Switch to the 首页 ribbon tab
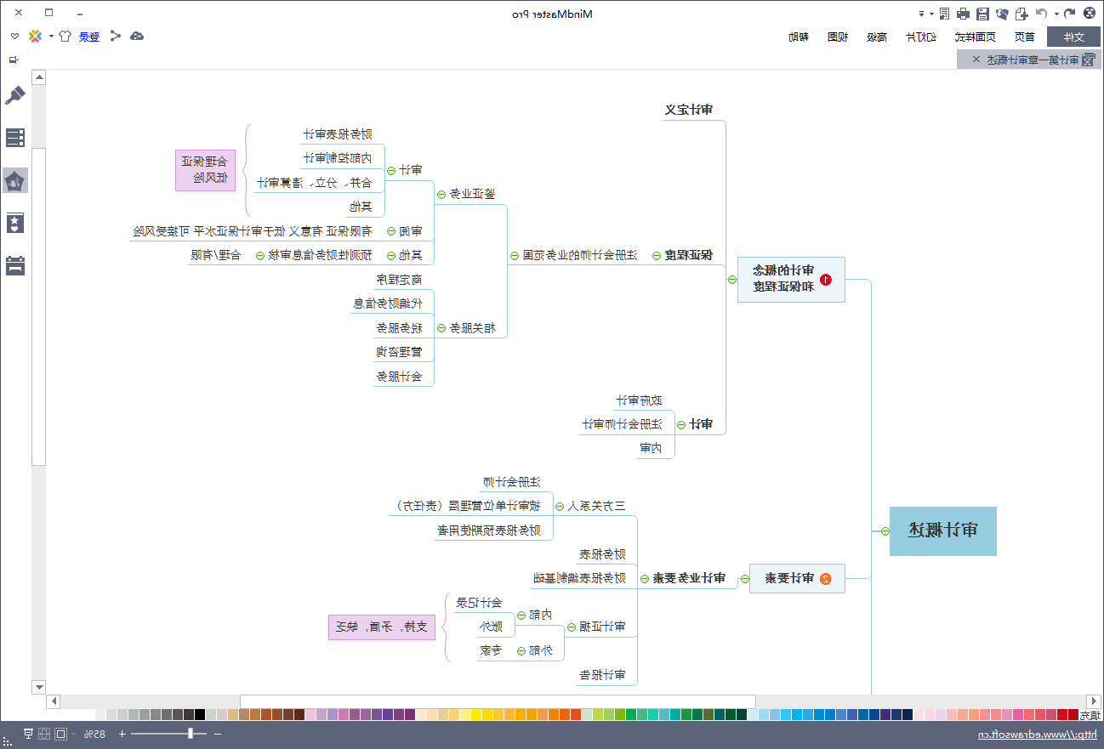This screenshot has height=749, width=1104. (x=1024, y=37)
